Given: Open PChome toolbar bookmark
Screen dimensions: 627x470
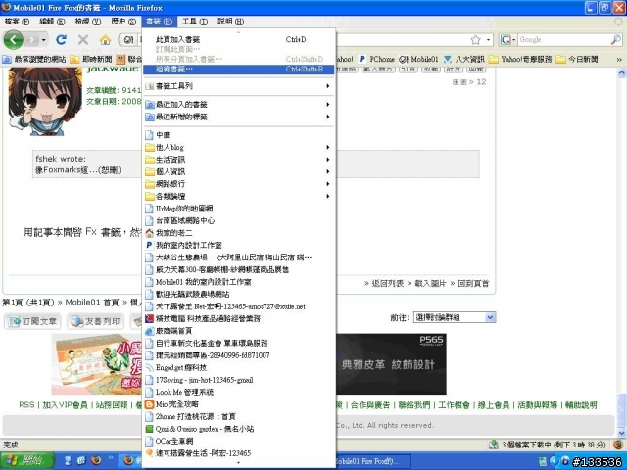Looking at the screenshot, I should [x=376, y=59].
